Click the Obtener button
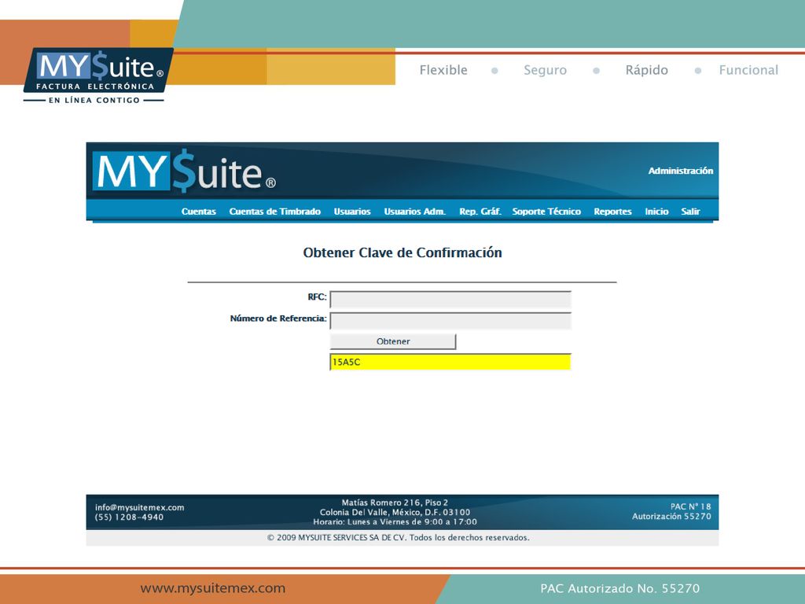 [393, 341]
